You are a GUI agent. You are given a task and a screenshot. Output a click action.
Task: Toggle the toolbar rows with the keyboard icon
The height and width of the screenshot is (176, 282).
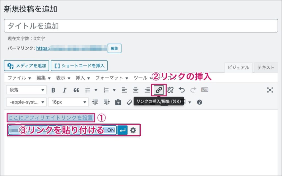tap(205, 90)
